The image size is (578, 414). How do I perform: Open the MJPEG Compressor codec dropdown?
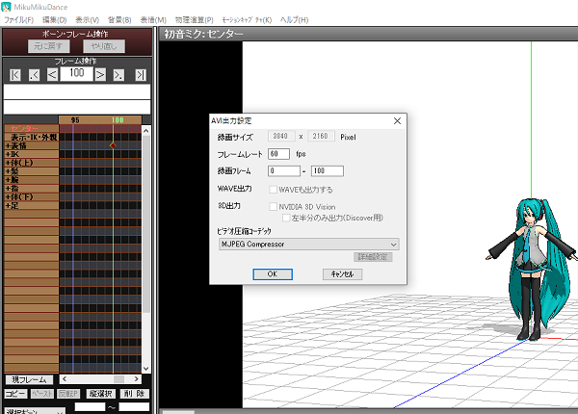[x=309, y=245]
